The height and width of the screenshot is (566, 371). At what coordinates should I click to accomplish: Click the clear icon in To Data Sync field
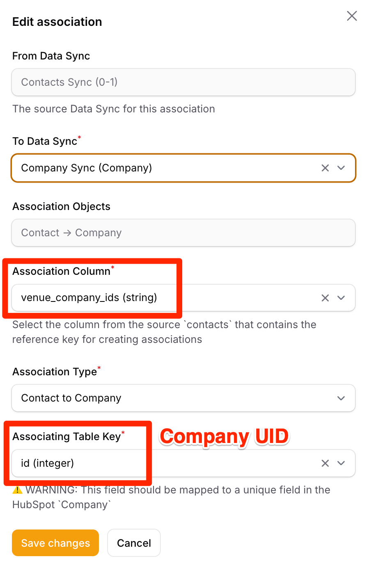tap(325, 168)
